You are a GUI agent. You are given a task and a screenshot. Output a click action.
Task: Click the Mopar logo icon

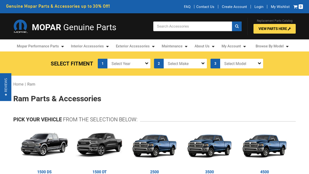click(20, 26)
